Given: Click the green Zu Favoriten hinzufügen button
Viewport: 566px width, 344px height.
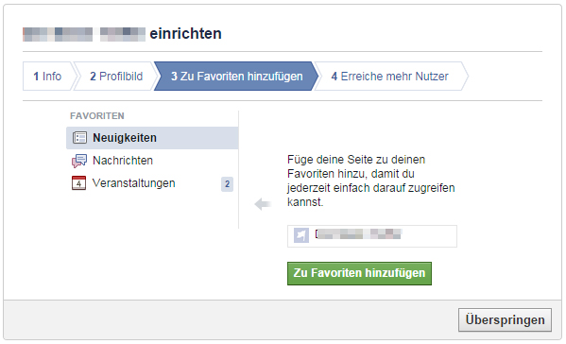Looking at the screenshot, I should tap(359, 273).
